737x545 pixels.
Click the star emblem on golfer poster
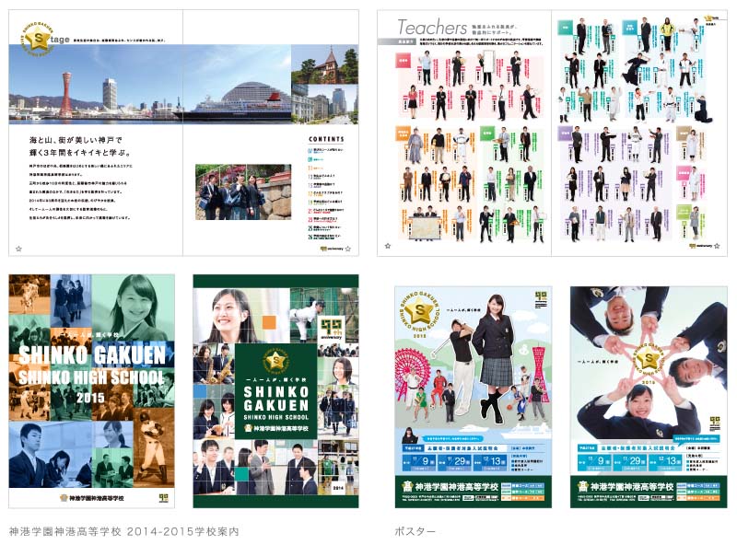[420, 310]
